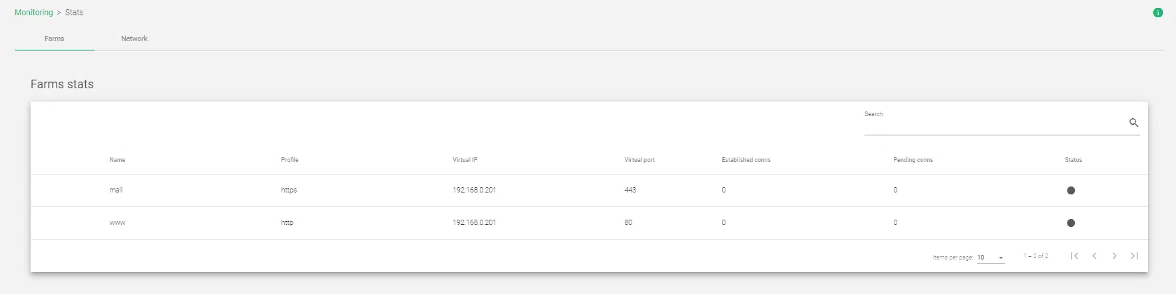Sort by Pending conns column
This screenshot has width=1176, height=294.
pos(912,160)
